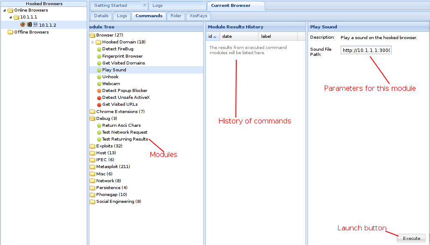
Task: Open the Social Engineering module category
Action: tap(119, 202)
